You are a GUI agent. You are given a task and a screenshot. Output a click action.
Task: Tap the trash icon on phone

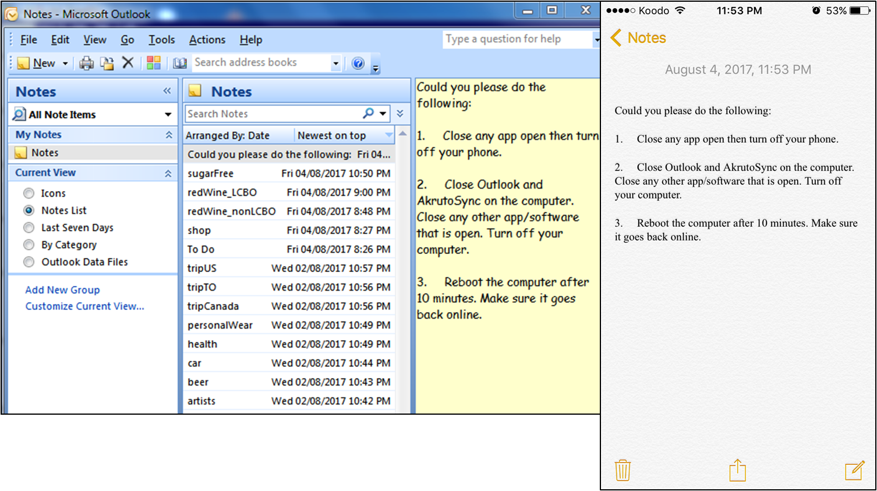[x=623, y=469]
